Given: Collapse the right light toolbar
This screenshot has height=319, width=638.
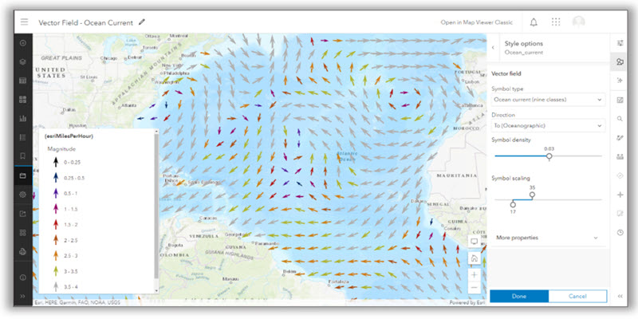Looking at the screenshot, I should point(620,296).
